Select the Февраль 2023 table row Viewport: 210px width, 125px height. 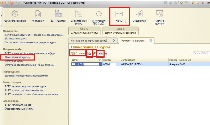[180, 64]
